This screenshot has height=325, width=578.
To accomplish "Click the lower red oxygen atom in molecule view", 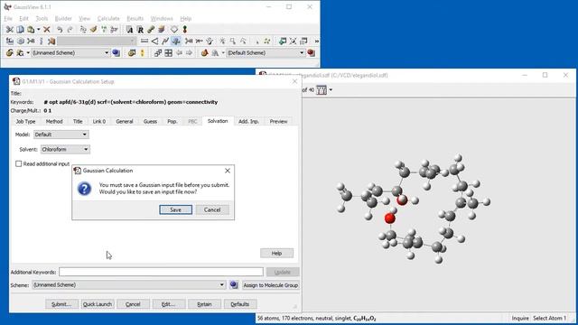I will (389, 218).
